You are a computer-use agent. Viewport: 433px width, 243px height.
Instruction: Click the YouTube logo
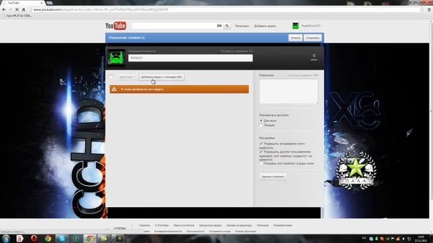click(116, 26)
